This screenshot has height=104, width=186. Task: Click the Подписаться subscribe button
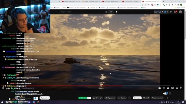pos(45,98)
